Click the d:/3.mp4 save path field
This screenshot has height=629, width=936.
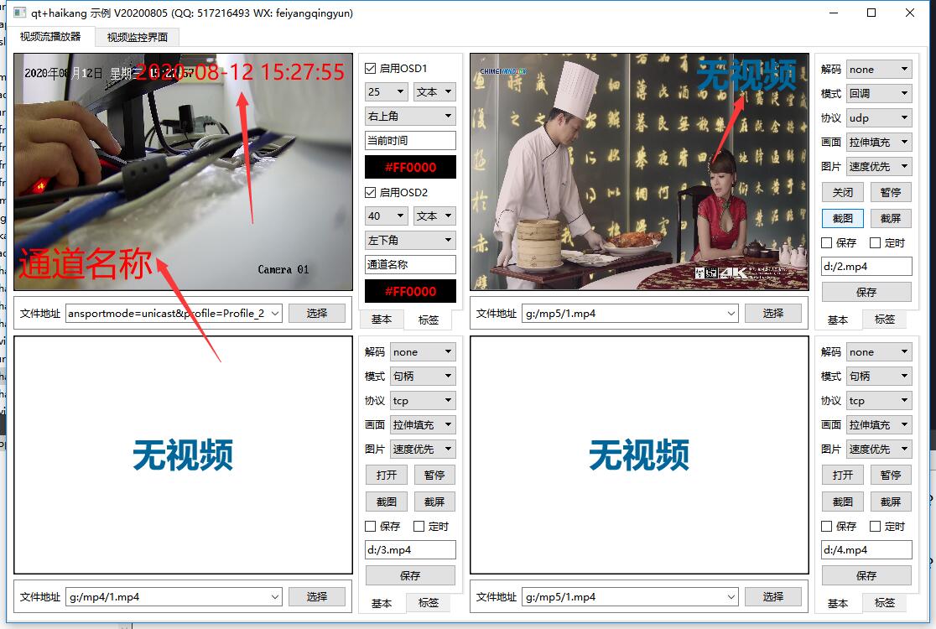pyautogui.click(x=410, y=550)
